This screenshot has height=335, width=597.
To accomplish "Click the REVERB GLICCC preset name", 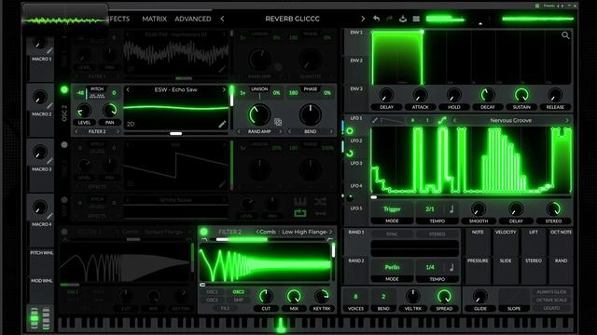I will point(292,19).
